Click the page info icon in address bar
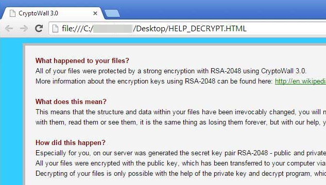This screenshot has height=185, width=326. coord(55,29)
